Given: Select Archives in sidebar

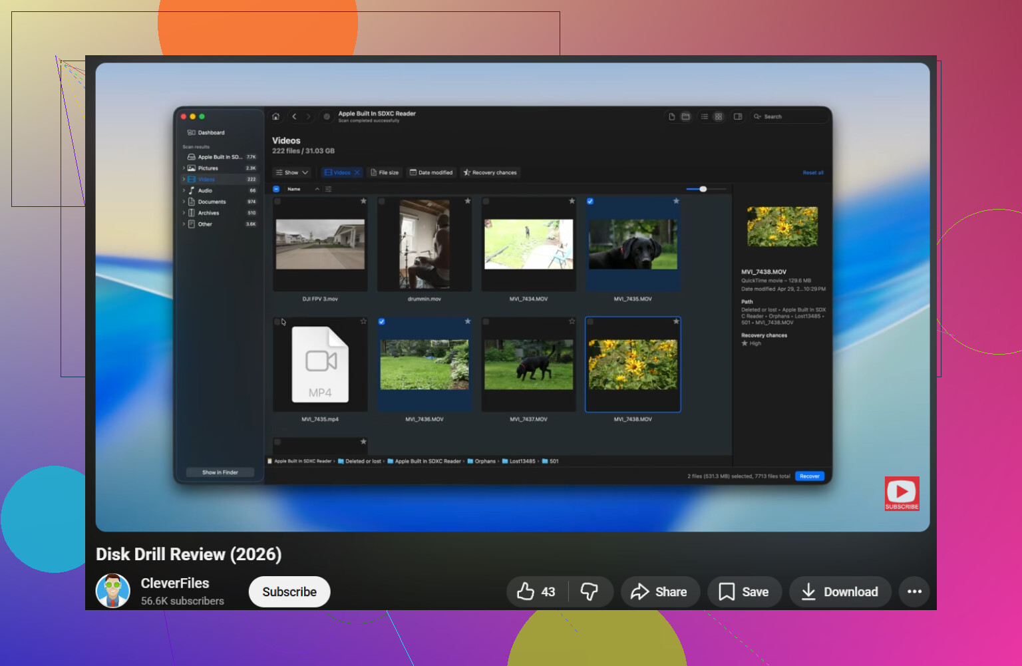Looking at the screenshot, I should 221,213.
